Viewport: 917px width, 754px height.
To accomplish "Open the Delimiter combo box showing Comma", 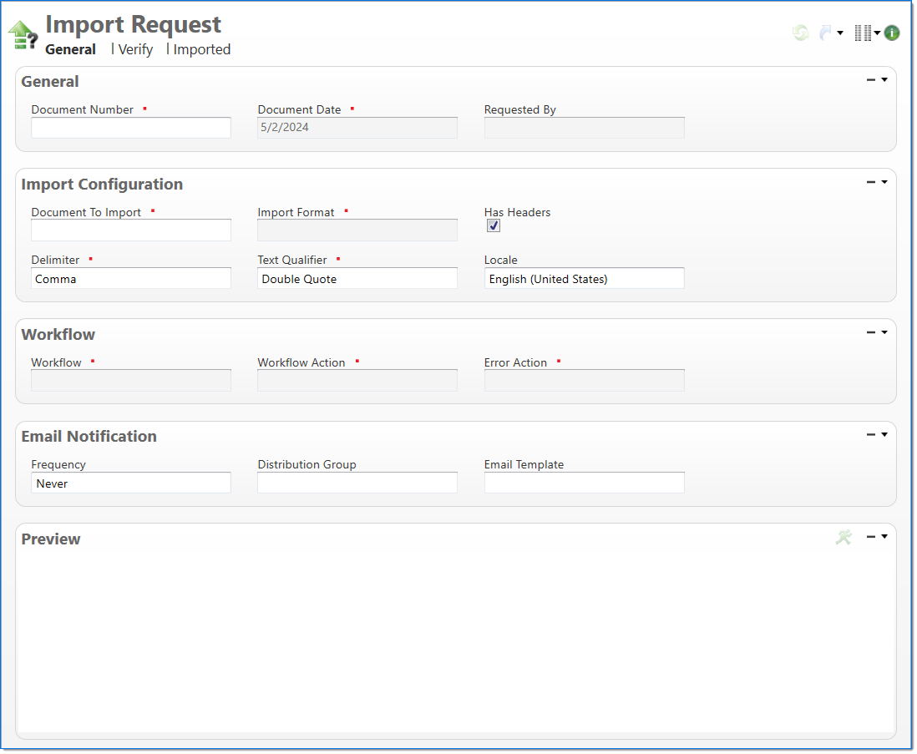I will tap(131, 279).
